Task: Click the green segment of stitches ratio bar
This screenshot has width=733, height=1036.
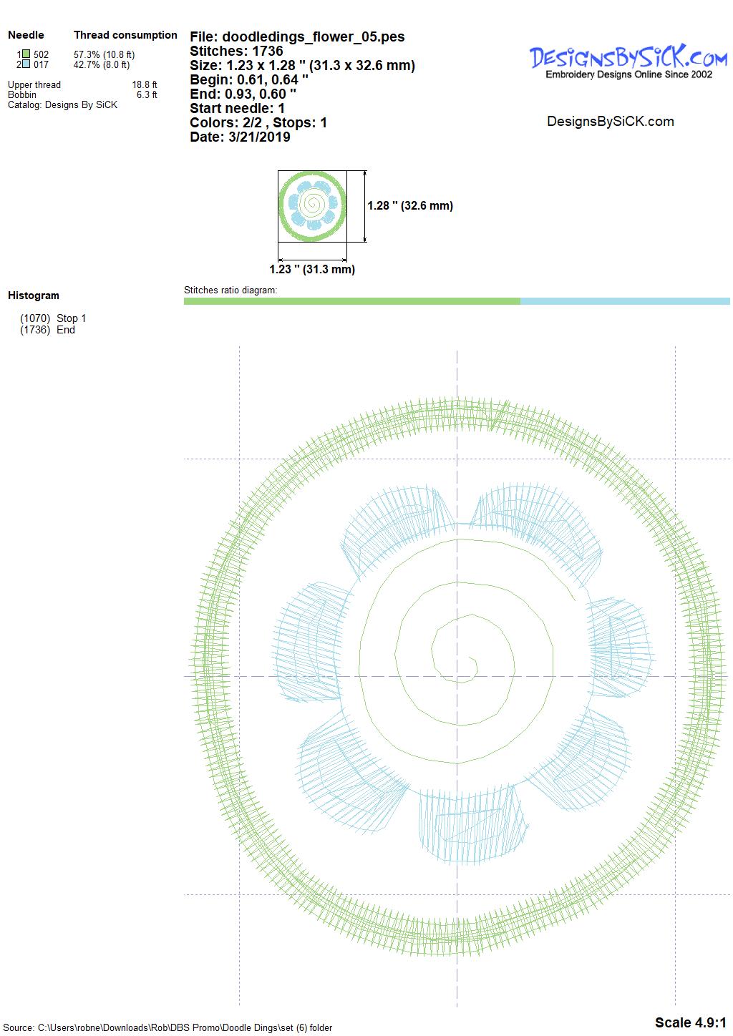Action: 351,301
